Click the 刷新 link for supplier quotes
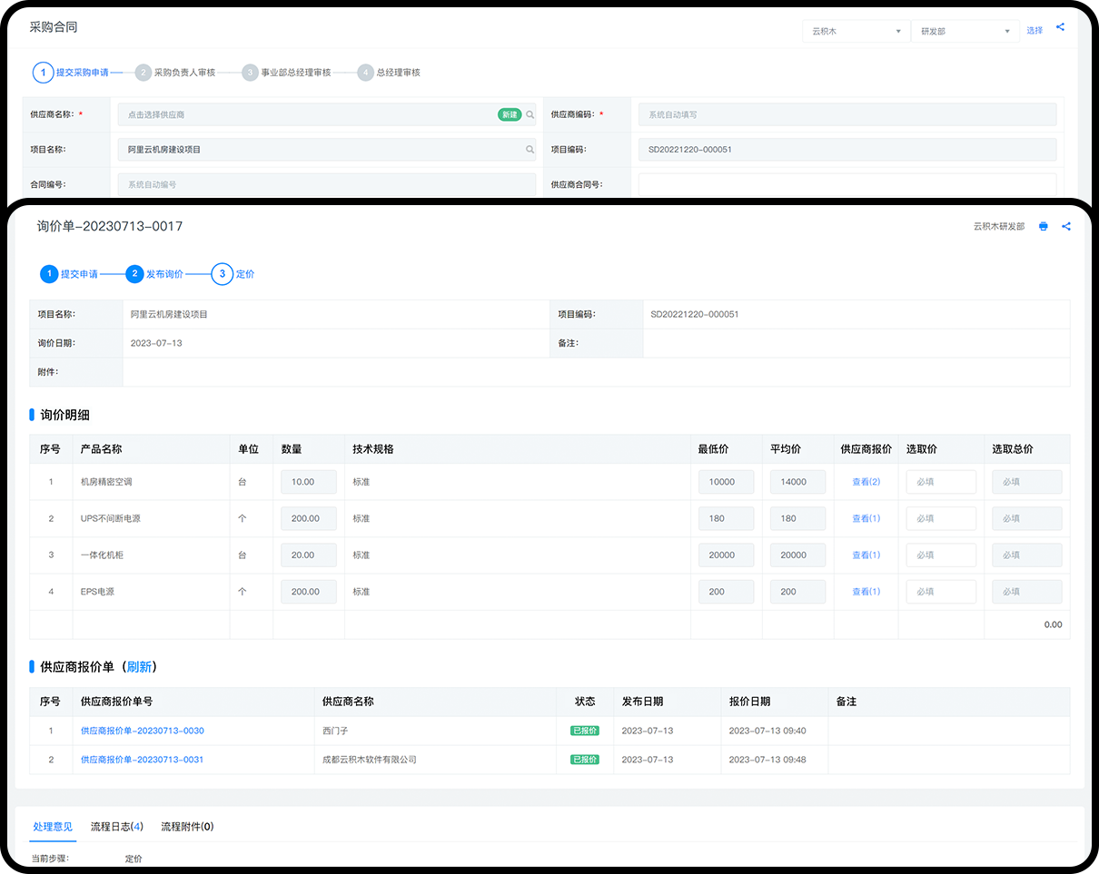This screenshot has width=1099, height=874. 139,667
